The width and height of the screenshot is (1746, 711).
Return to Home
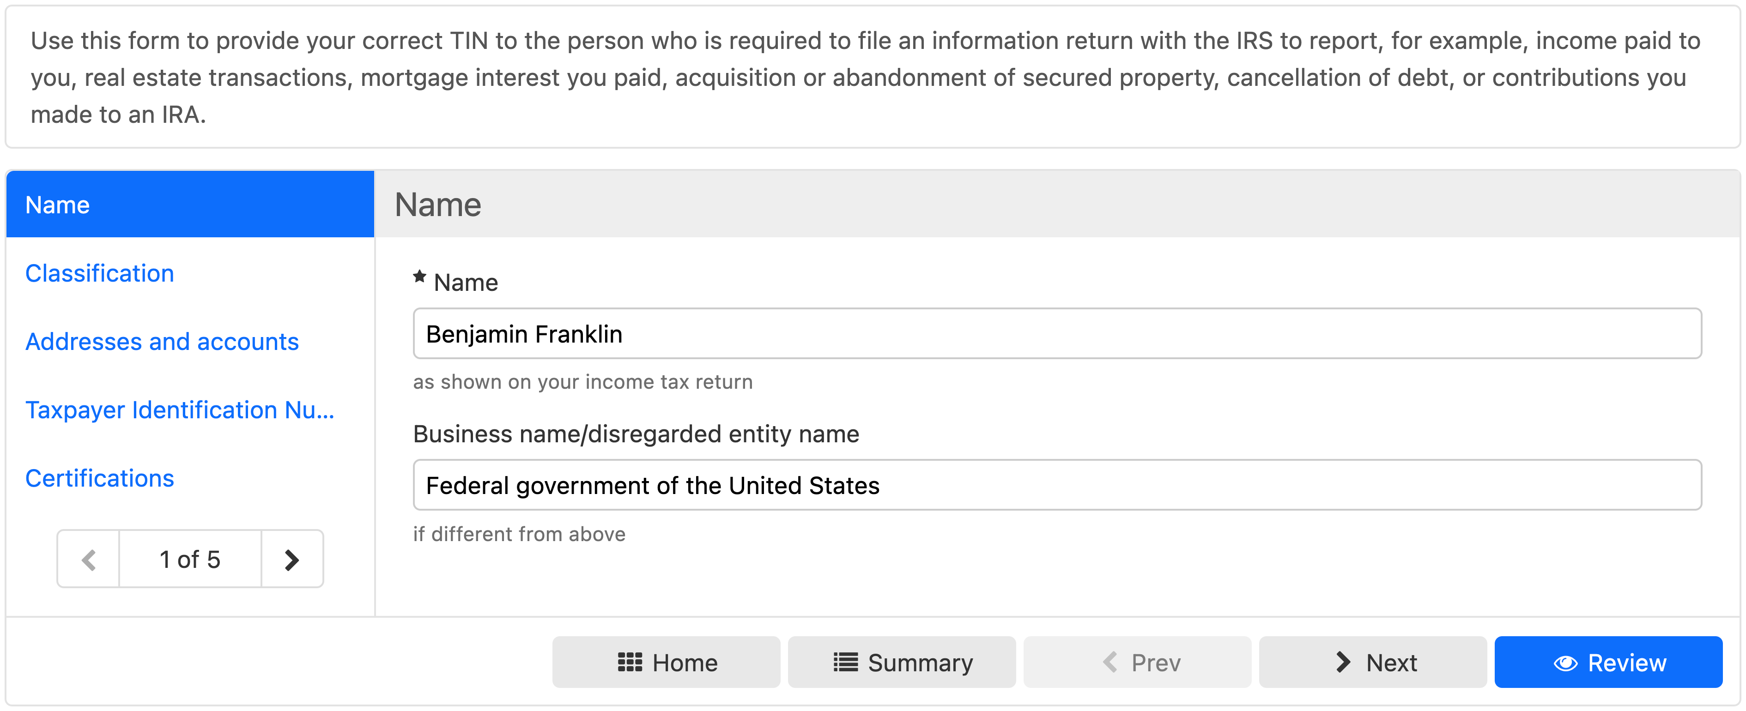685,662
